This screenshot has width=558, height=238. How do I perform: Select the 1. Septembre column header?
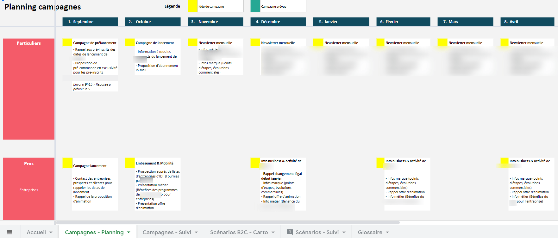(x=90, y=22)
